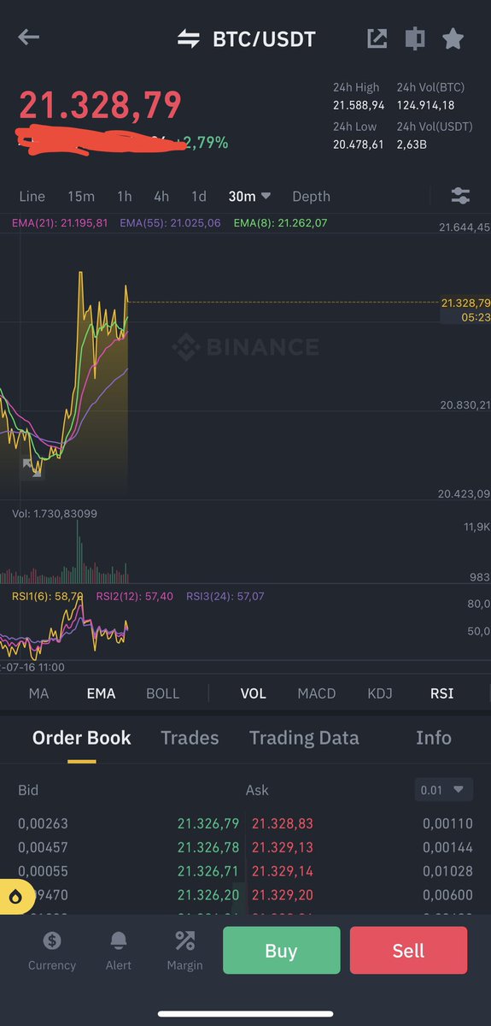Open Margin trading percent icon
This screenshot has width=491, height=1026.
[x=184, y=942]
